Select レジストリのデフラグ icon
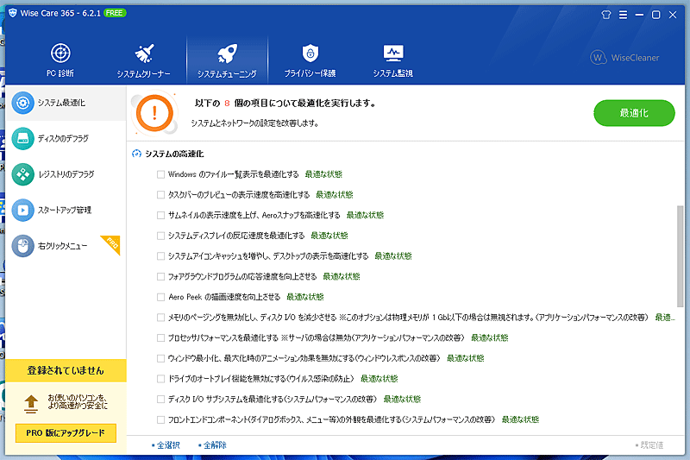 [23, 174]
